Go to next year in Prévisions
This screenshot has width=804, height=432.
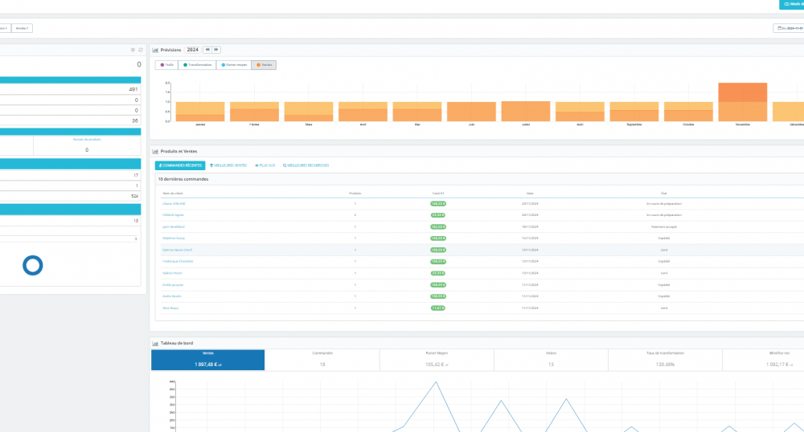pos(216,50)
